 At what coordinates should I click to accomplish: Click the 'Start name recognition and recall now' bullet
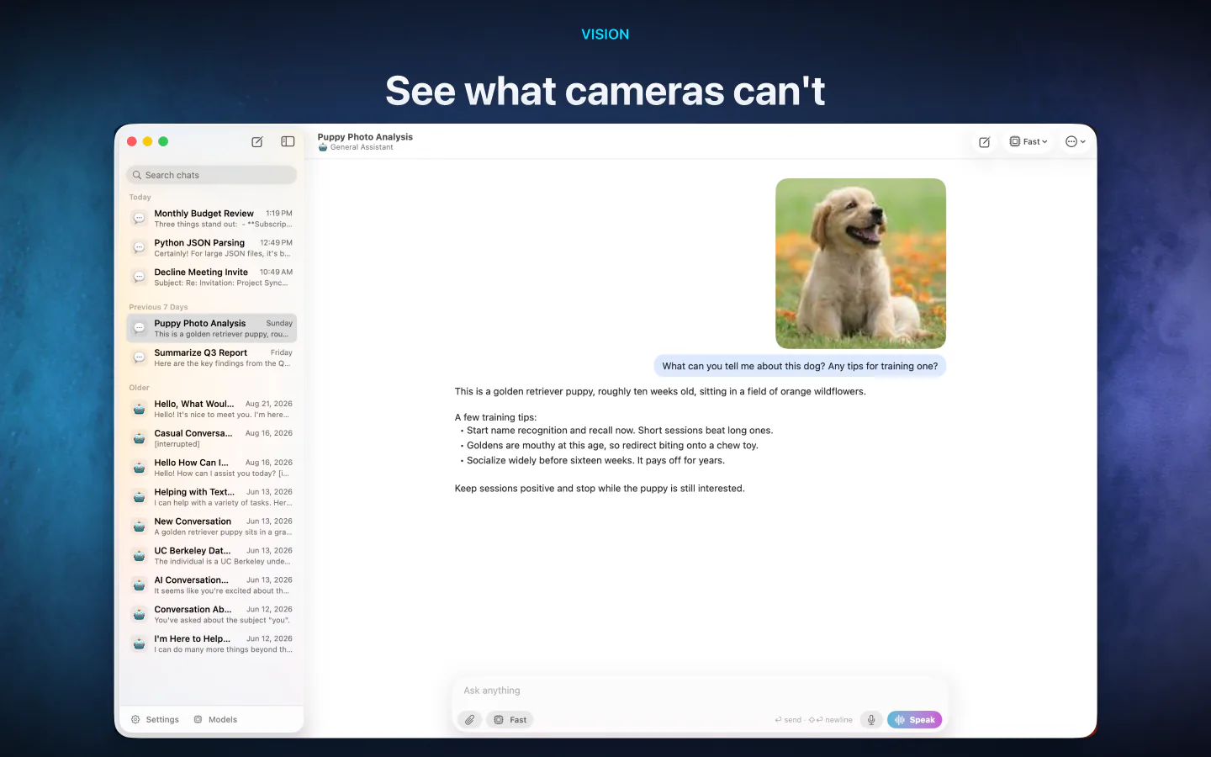coord(620,430)
